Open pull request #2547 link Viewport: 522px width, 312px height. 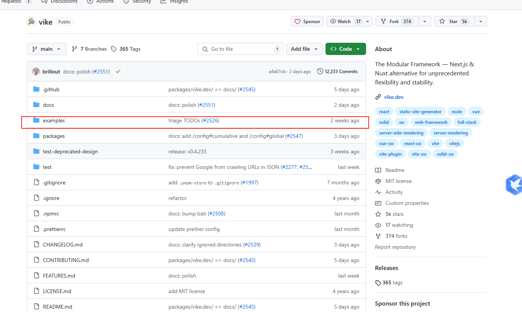[294, 136]
